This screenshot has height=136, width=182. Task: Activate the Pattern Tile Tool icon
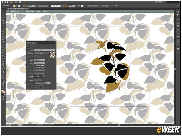[28, 46]
